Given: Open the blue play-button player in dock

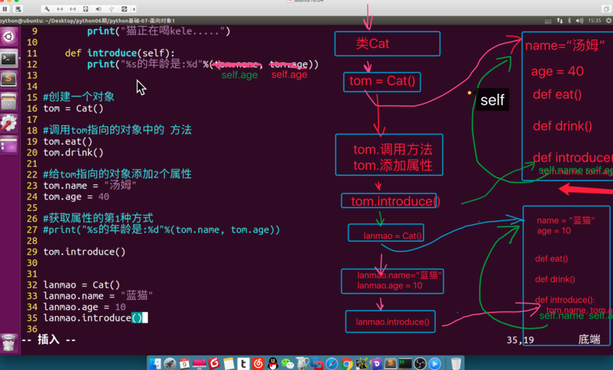Looking at the screenshot, I should point(435,364).
